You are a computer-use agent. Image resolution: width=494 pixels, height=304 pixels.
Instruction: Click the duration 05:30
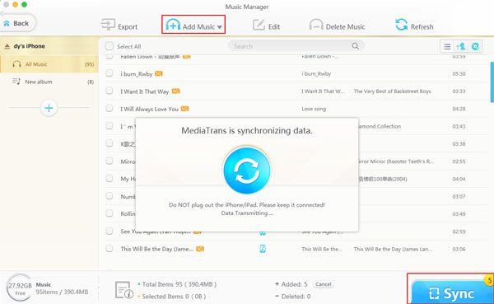[459, 74]
